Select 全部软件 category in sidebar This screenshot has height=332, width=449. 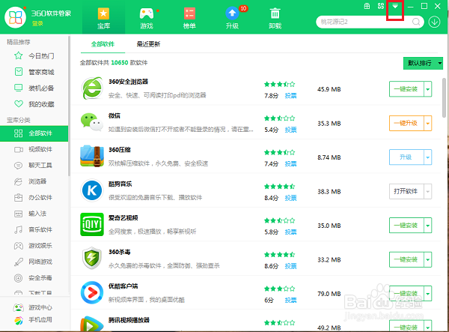click(x=34, y=133)
